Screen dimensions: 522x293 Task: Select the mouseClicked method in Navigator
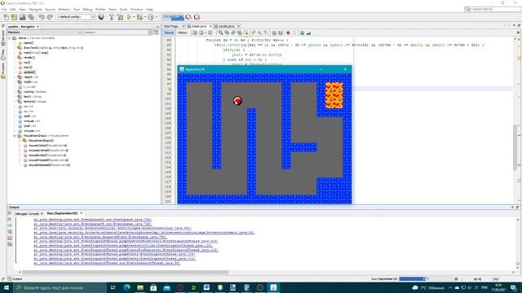point(47,146)
